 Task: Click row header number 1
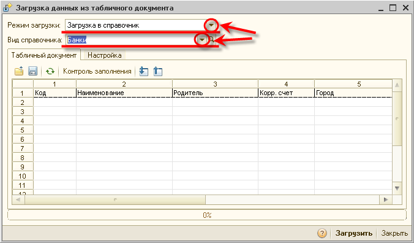[23, 93]
